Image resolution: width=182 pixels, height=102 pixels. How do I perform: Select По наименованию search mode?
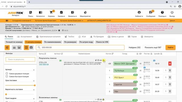(53, 42)
